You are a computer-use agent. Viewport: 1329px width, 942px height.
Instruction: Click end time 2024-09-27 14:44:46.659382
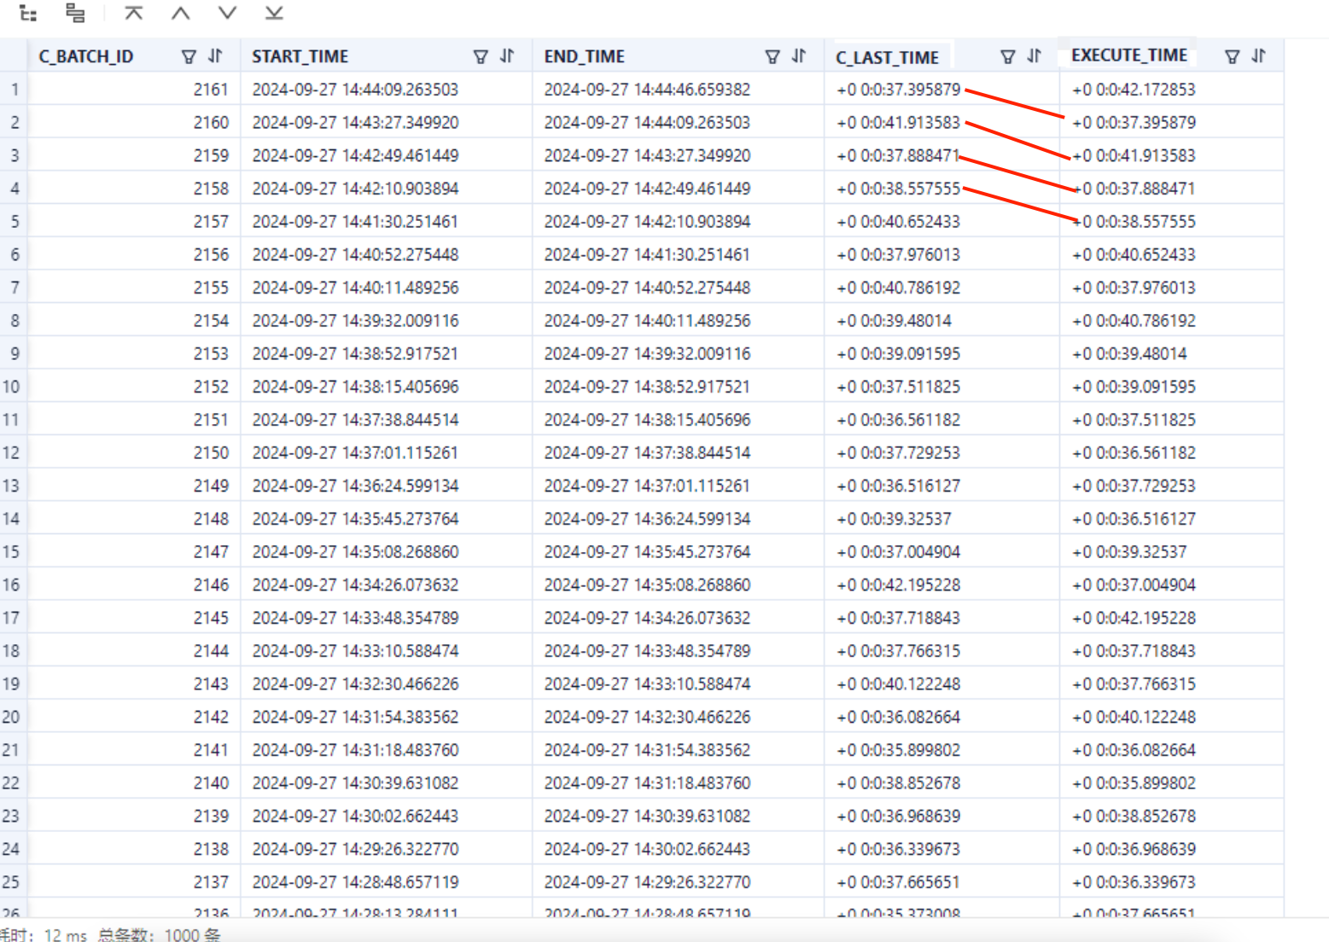[647, 89]
